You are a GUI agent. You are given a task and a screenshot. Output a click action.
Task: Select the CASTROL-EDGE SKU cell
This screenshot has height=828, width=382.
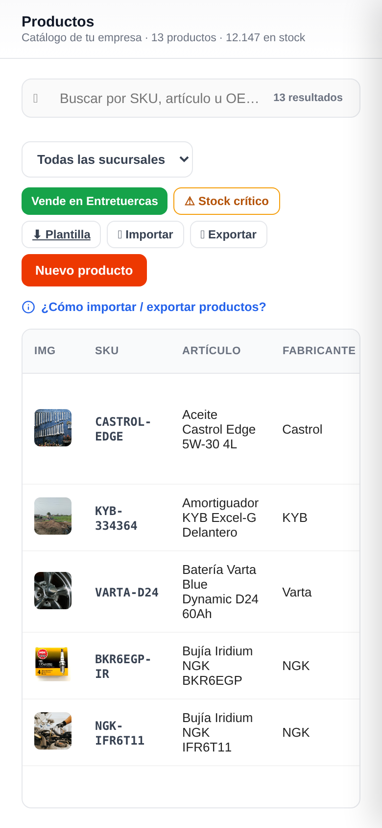coord(123,429)
